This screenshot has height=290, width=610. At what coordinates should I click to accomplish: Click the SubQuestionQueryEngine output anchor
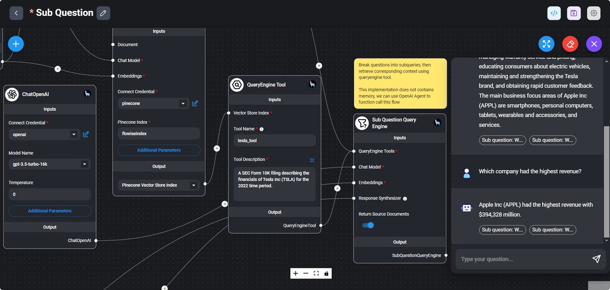446,255
